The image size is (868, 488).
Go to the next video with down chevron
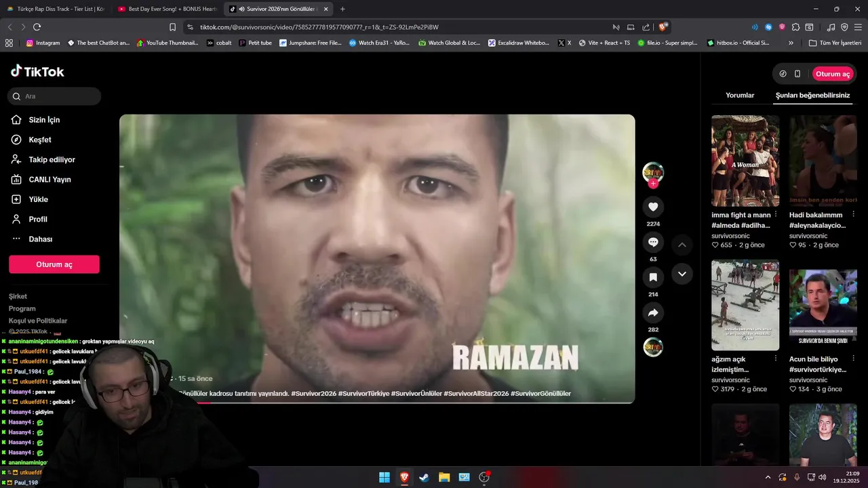682,274
